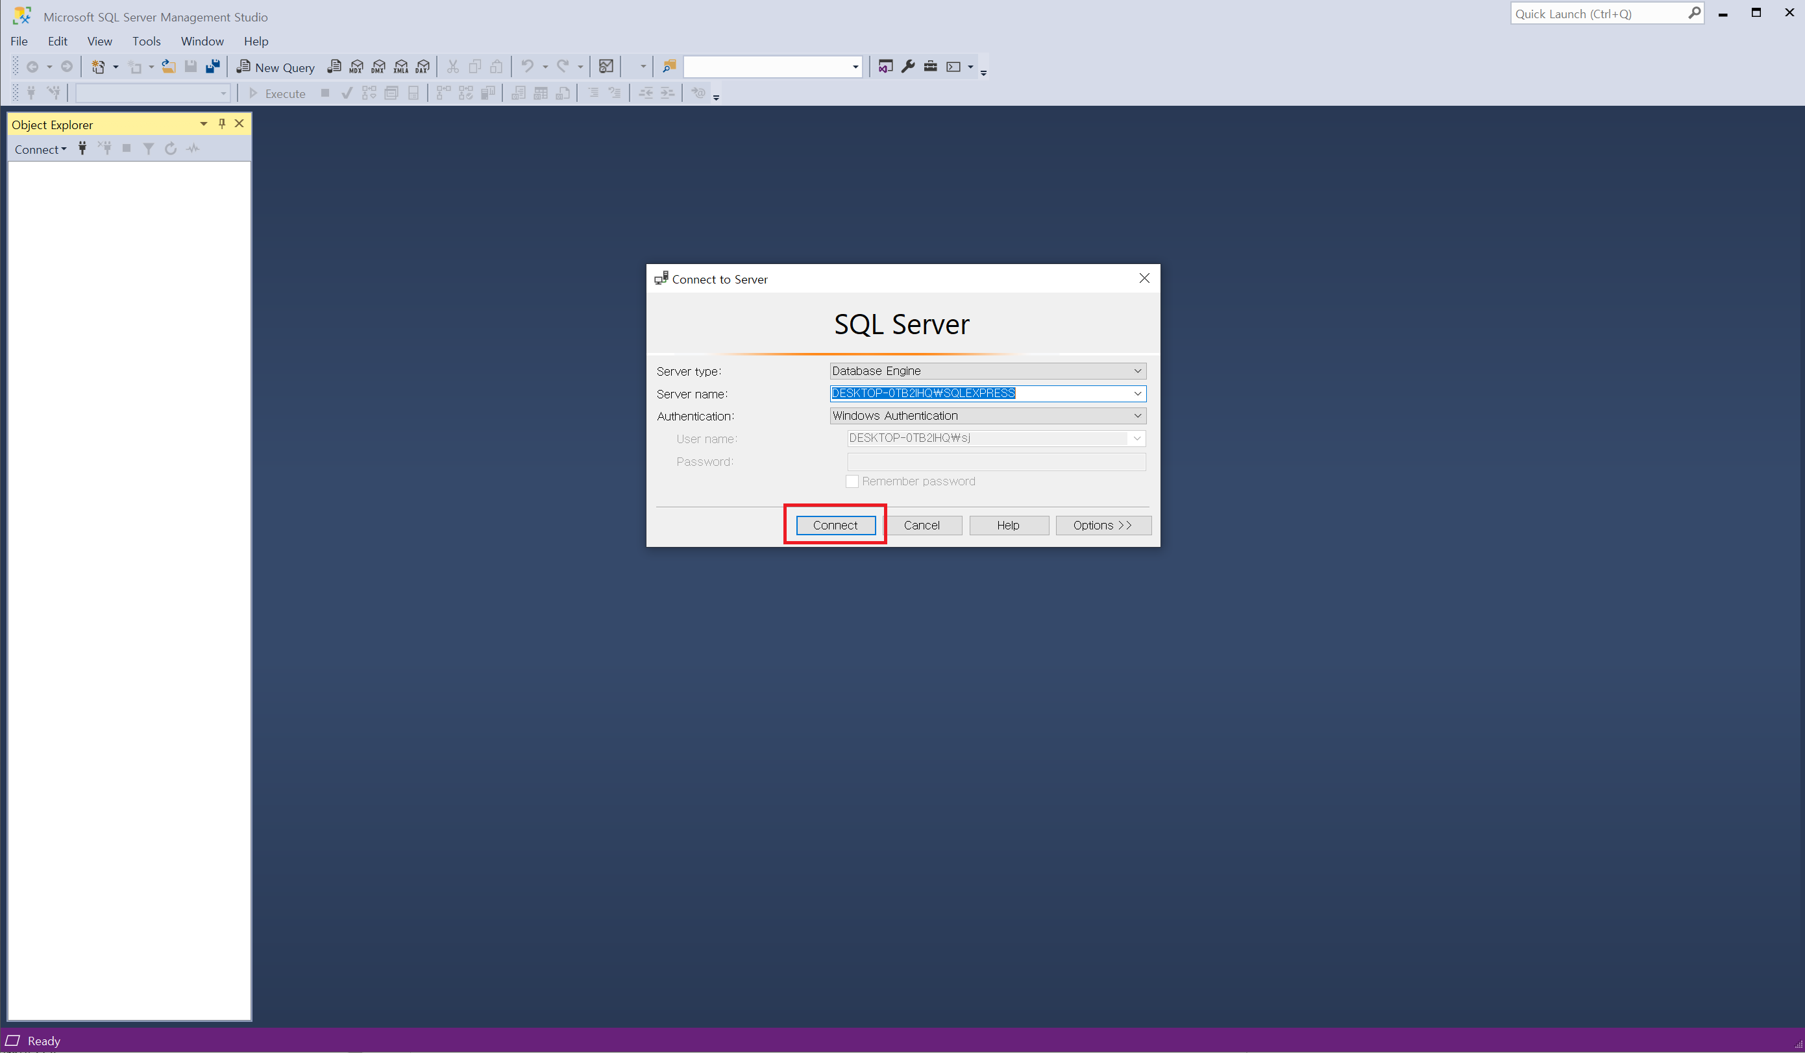Click the MDX query icon
1805x1053 pixels.
(356, 67)
